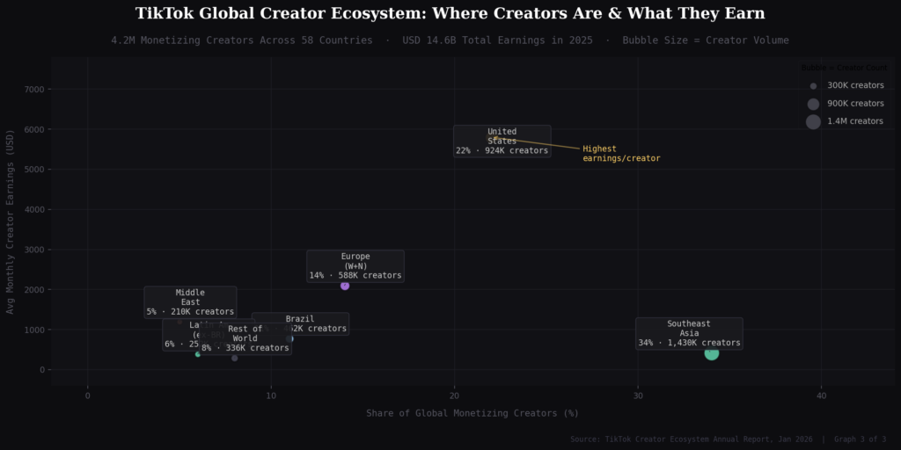Select the Europe (W+N) label box
Screen dimensions: 901x450
click(x=355, y=265)
